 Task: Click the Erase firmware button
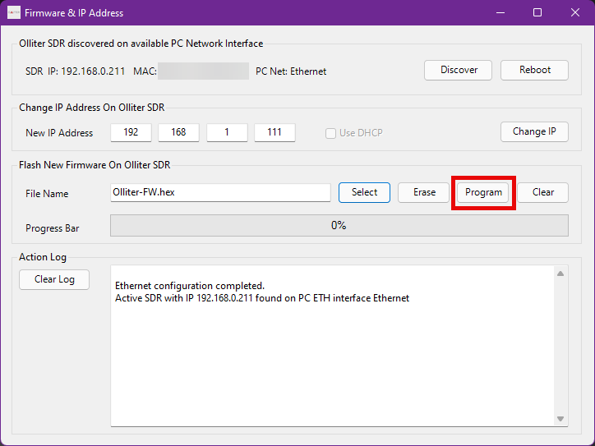424,192
